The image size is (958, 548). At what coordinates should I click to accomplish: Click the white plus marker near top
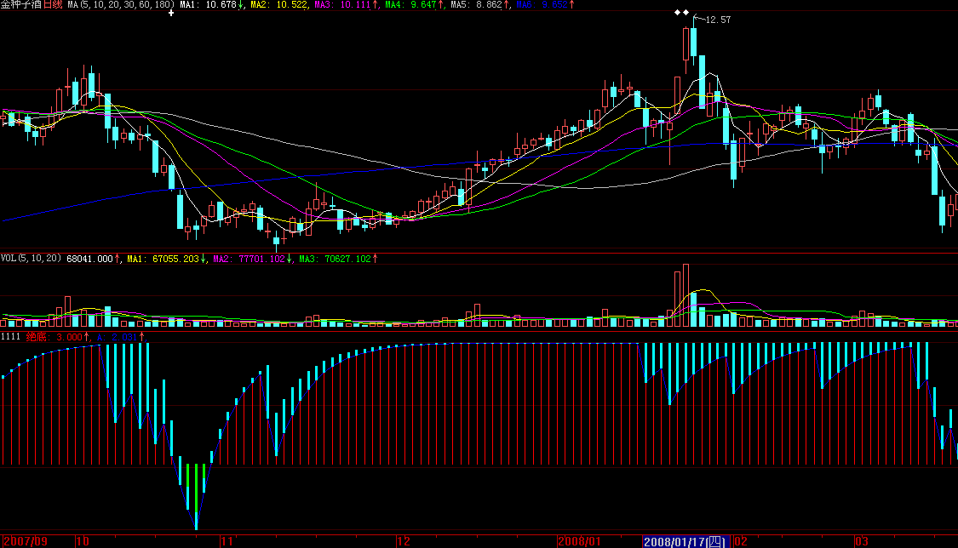tap(171, 13)
